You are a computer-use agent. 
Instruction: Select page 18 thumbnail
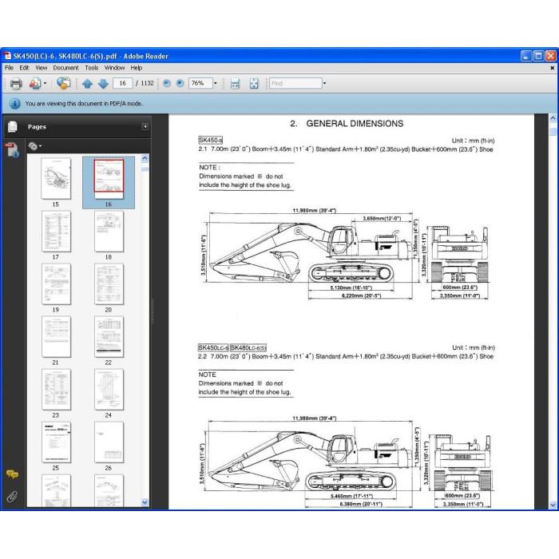pyautogui.click(x=109, y=232)
